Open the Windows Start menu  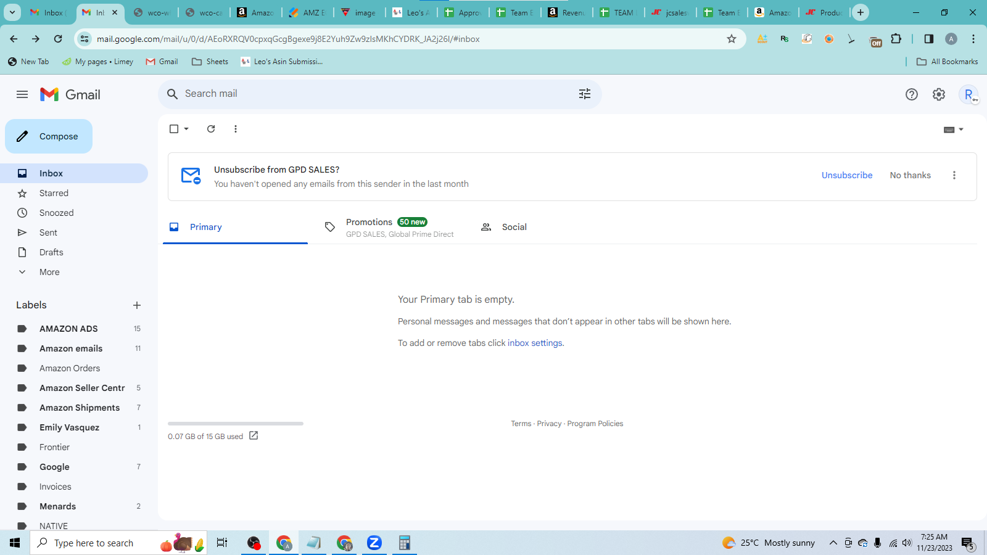pyautogui.click(x=15, y=543)
